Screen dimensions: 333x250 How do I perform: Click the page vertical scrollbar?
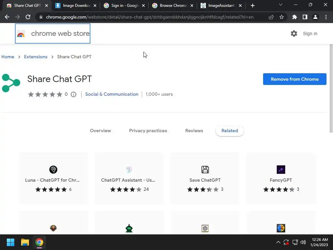point(331,88)
